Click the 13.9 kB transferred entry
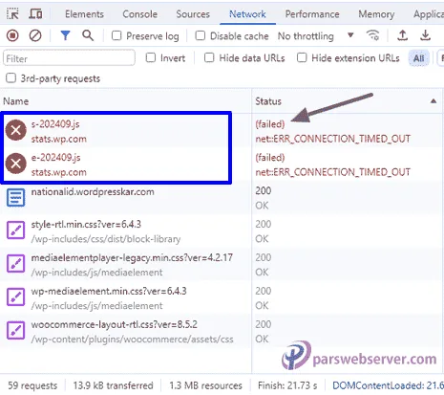 point(113,385)
